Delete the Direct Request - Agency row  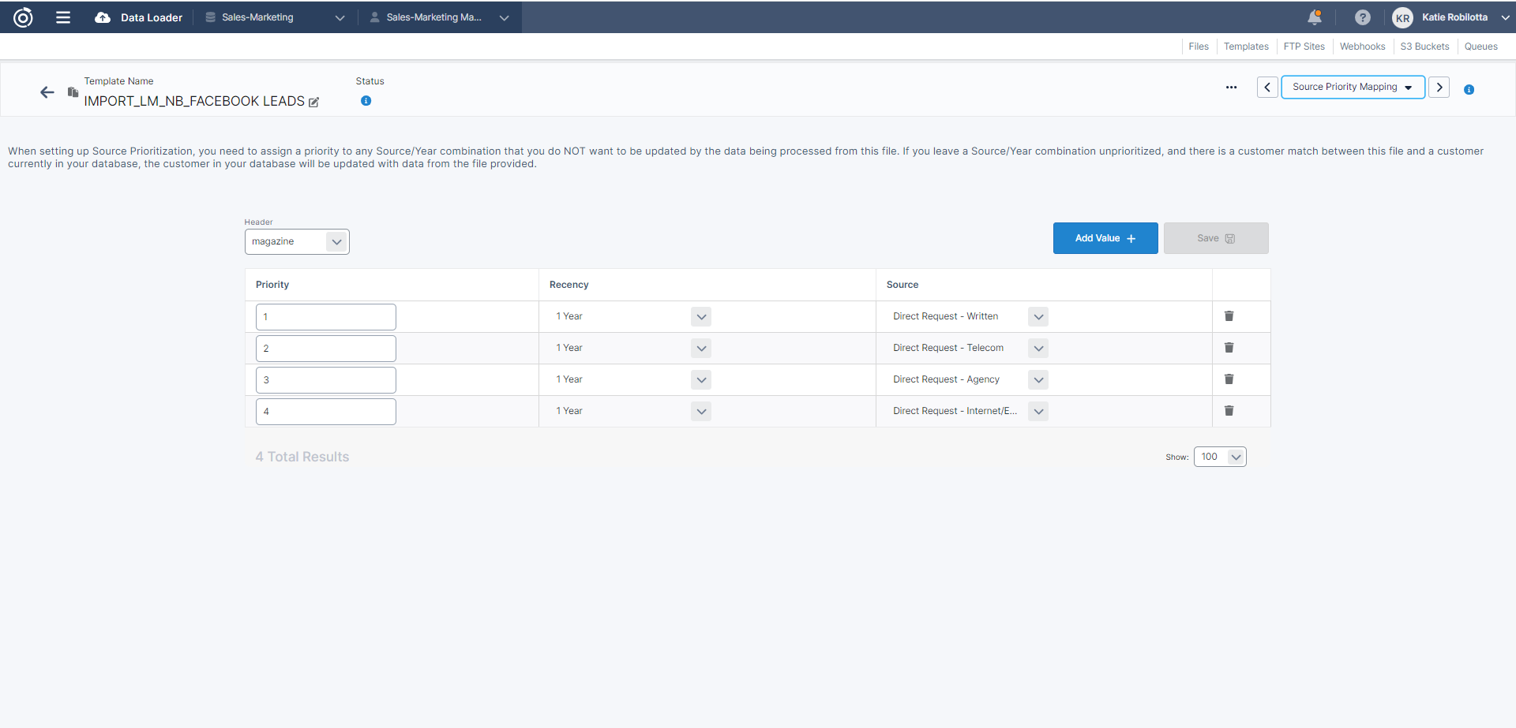click(1229, 379)
